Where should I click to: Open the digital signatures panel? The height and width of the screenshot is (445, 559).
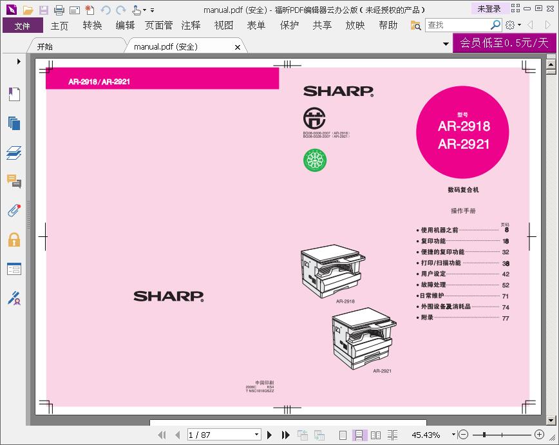[x=14, y=298]
